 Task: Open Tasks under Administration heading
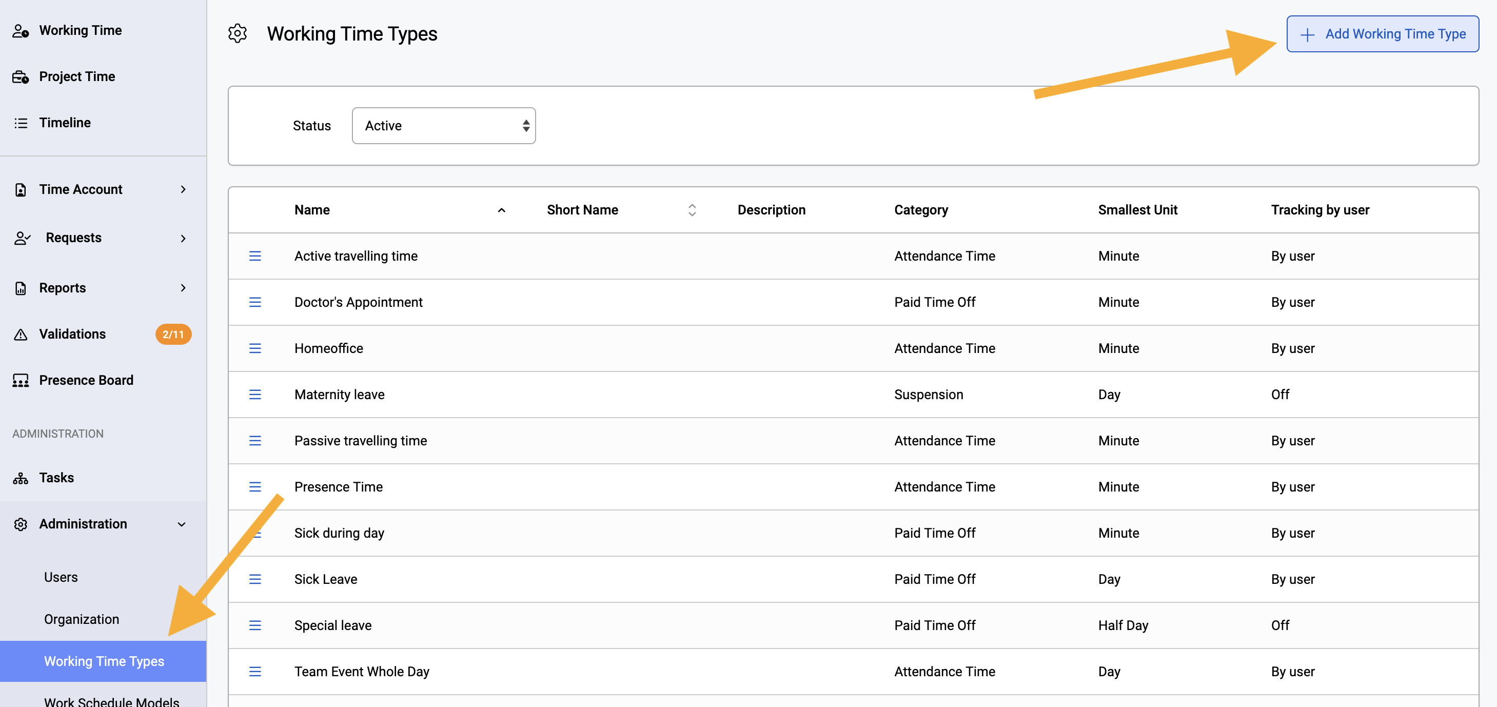coord(56,478)
